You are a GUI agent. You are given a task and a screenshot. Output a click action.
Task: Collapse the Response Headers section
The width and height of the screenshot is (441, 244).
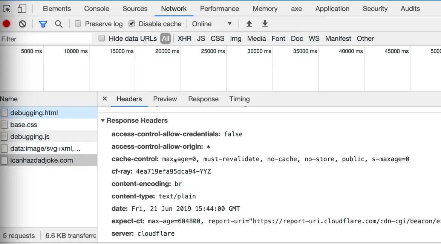(103, 121)
